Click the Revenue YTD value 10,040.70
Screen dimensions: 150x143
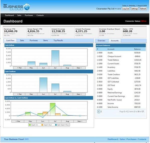(x=10, y=31)
